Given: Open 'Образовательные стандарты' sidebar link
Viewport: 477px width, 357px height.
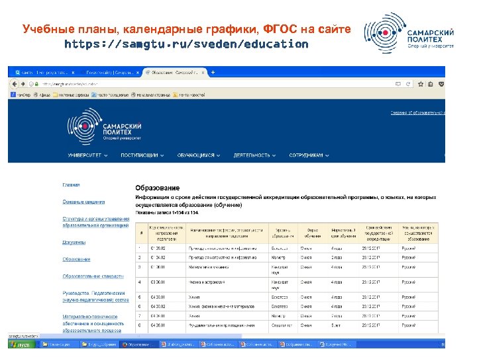Looking at the screenshot, I should point(93,276).
